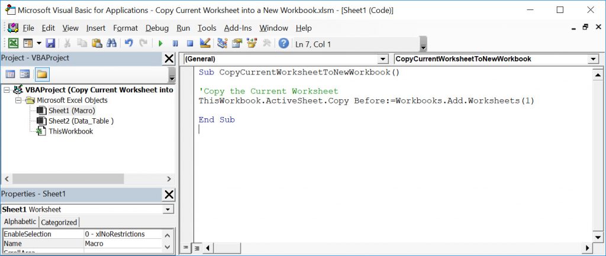Switch to Full Module View button
Viewport: 606px width, 256px height.
click(x=196, y=248)
